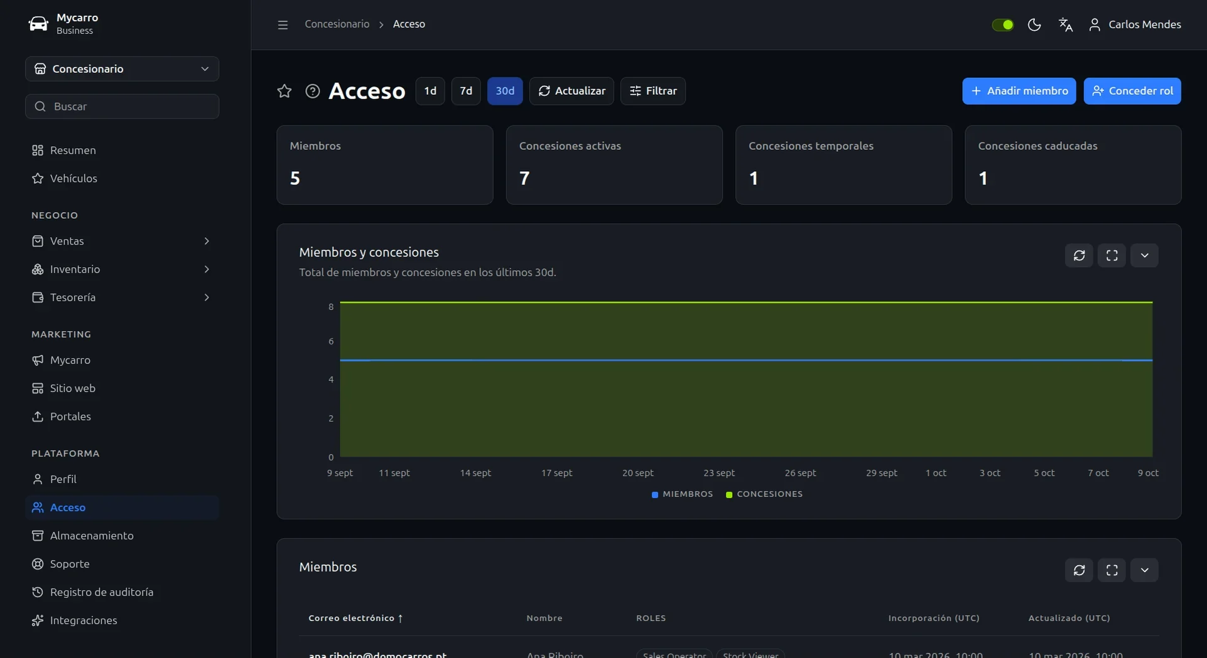Toggle dark mode with the moon icon
This screenshot has height=658, width=1207.
[1034, 24]
